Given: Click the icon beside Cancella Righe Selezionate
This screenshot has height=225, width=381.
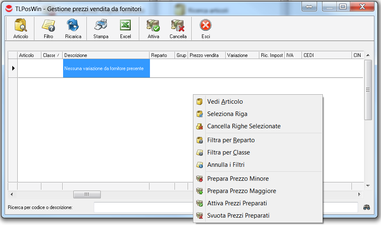Looking at the screenshot, I should [x=200, y=126].
